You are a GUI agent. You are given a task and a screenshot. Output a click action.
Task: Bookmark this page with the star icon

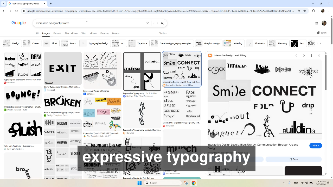(x=305, y=11)
